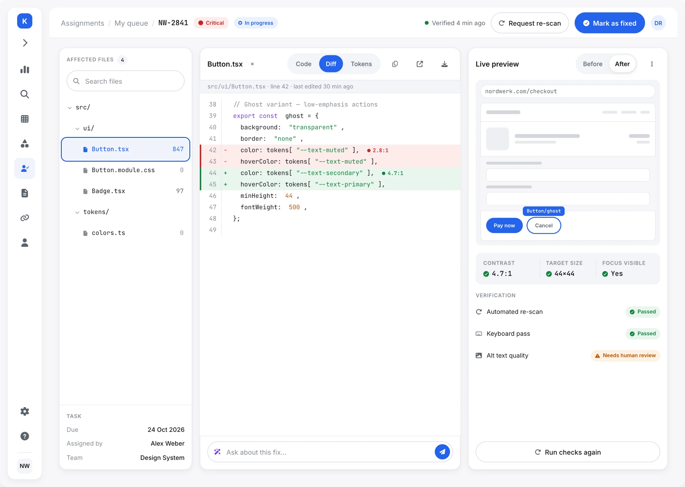Click line number 42 in the diff
This screenshot has height=487, width=685.
(x=213, y=150)
